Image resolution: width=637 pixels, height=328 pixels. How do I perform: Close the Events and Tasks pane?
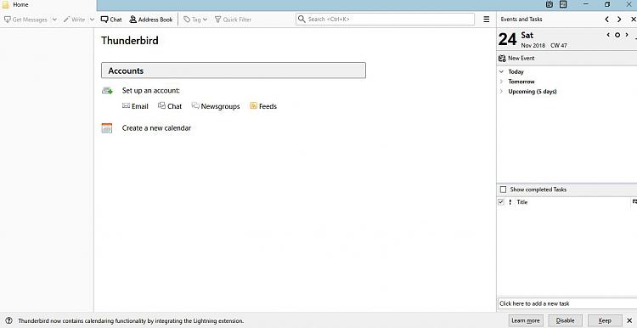coord(633,19)
